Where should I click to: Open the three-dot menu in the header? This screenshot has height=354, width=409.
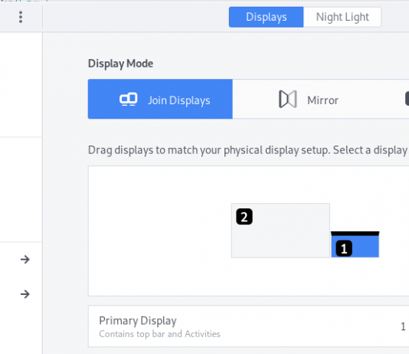point(21,17)
